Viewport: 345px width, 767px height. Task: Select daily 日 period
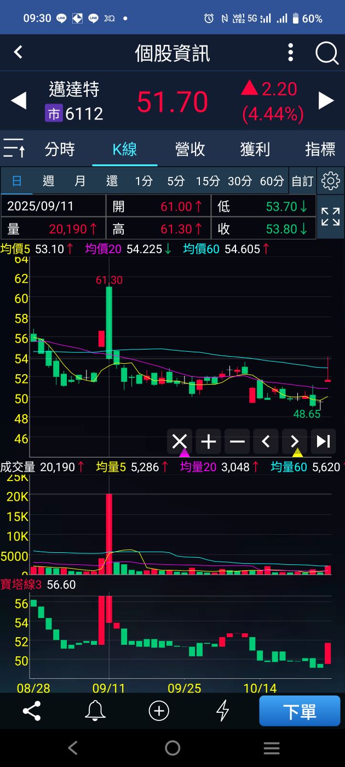(17, 181)
